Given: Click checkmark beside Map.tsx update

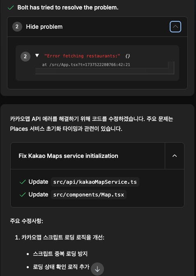Looking at the screenshot, I should [x=23, y=195].
